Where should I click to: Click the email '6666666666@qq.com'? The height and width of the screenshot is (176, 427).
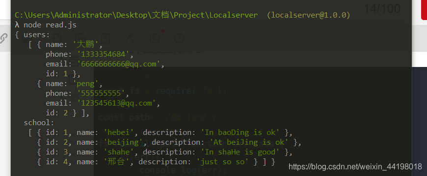[118, 64]
